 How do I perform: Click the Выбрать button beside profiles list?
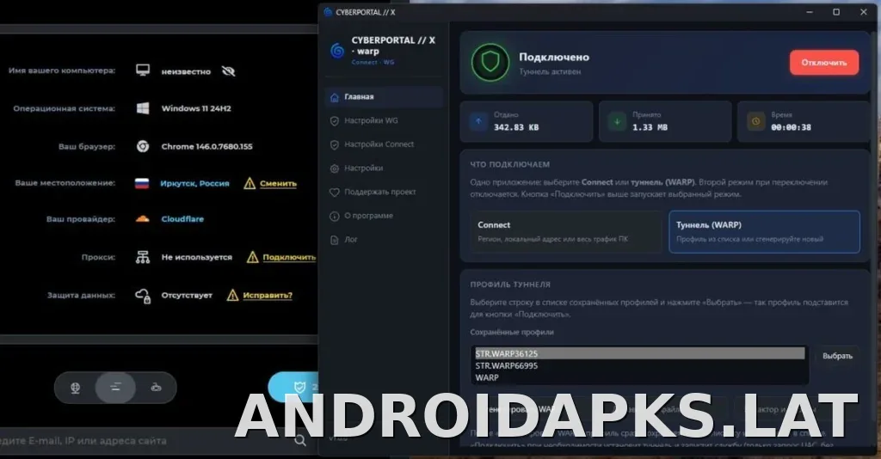click(837, 357)
